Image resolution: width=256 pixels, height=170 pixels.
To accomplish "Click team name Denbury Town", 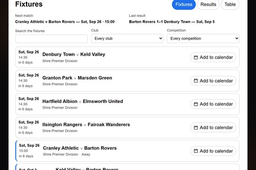I will 58,54.
